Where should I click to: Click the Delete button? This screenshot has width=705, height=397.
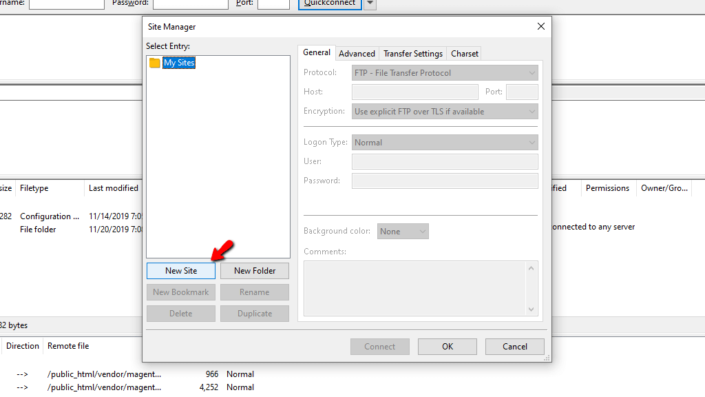(x=181, y=314)
